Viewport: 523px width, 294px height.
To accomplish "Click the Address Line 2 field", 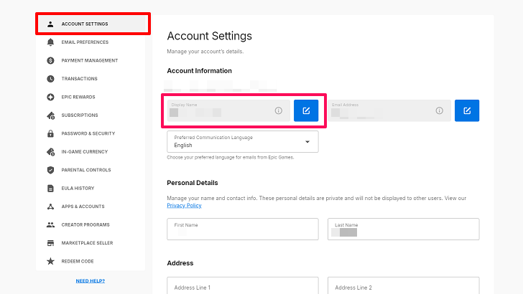I will coord(403,285).
